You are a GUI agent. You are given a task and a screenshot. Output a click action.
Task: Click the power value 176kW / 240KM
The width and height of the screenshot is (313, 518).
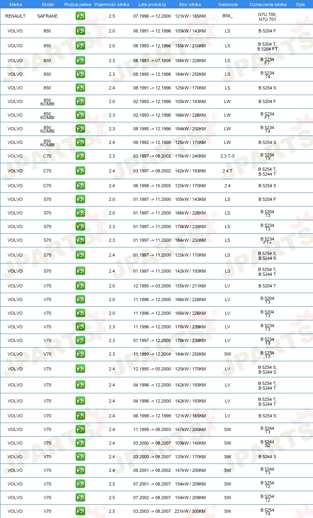190,156
